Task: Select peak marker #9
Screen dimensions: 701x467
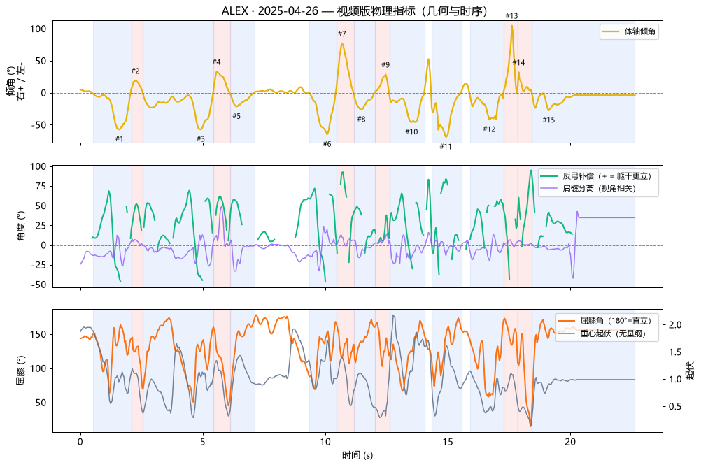Action: 385,64
